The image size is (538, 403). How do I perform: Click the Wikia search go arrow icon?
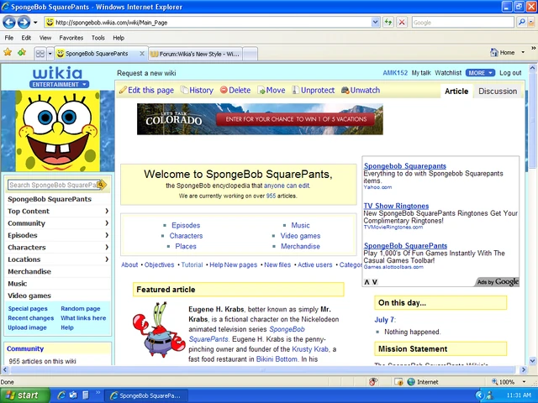(x=102, y=185)
